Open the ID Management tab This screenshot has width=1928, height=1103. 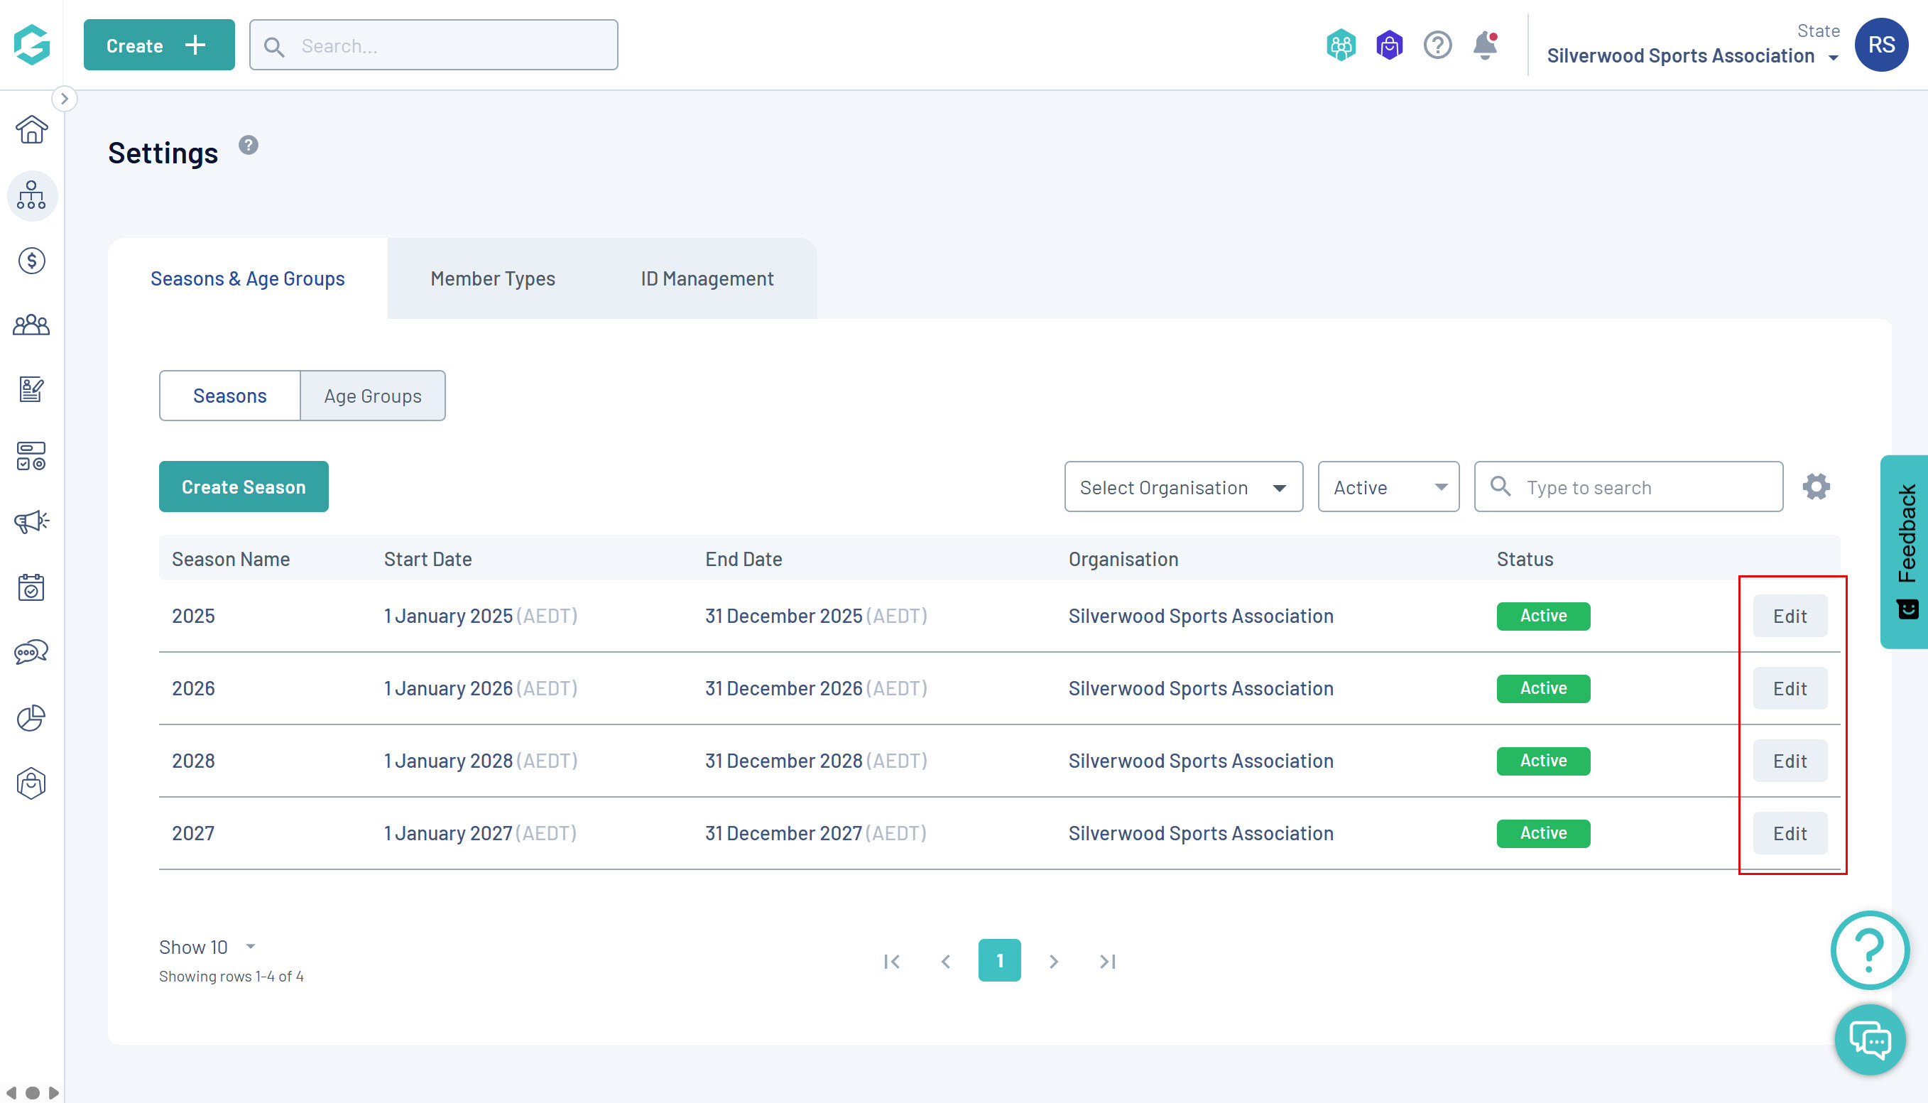(x=707, y=279)
